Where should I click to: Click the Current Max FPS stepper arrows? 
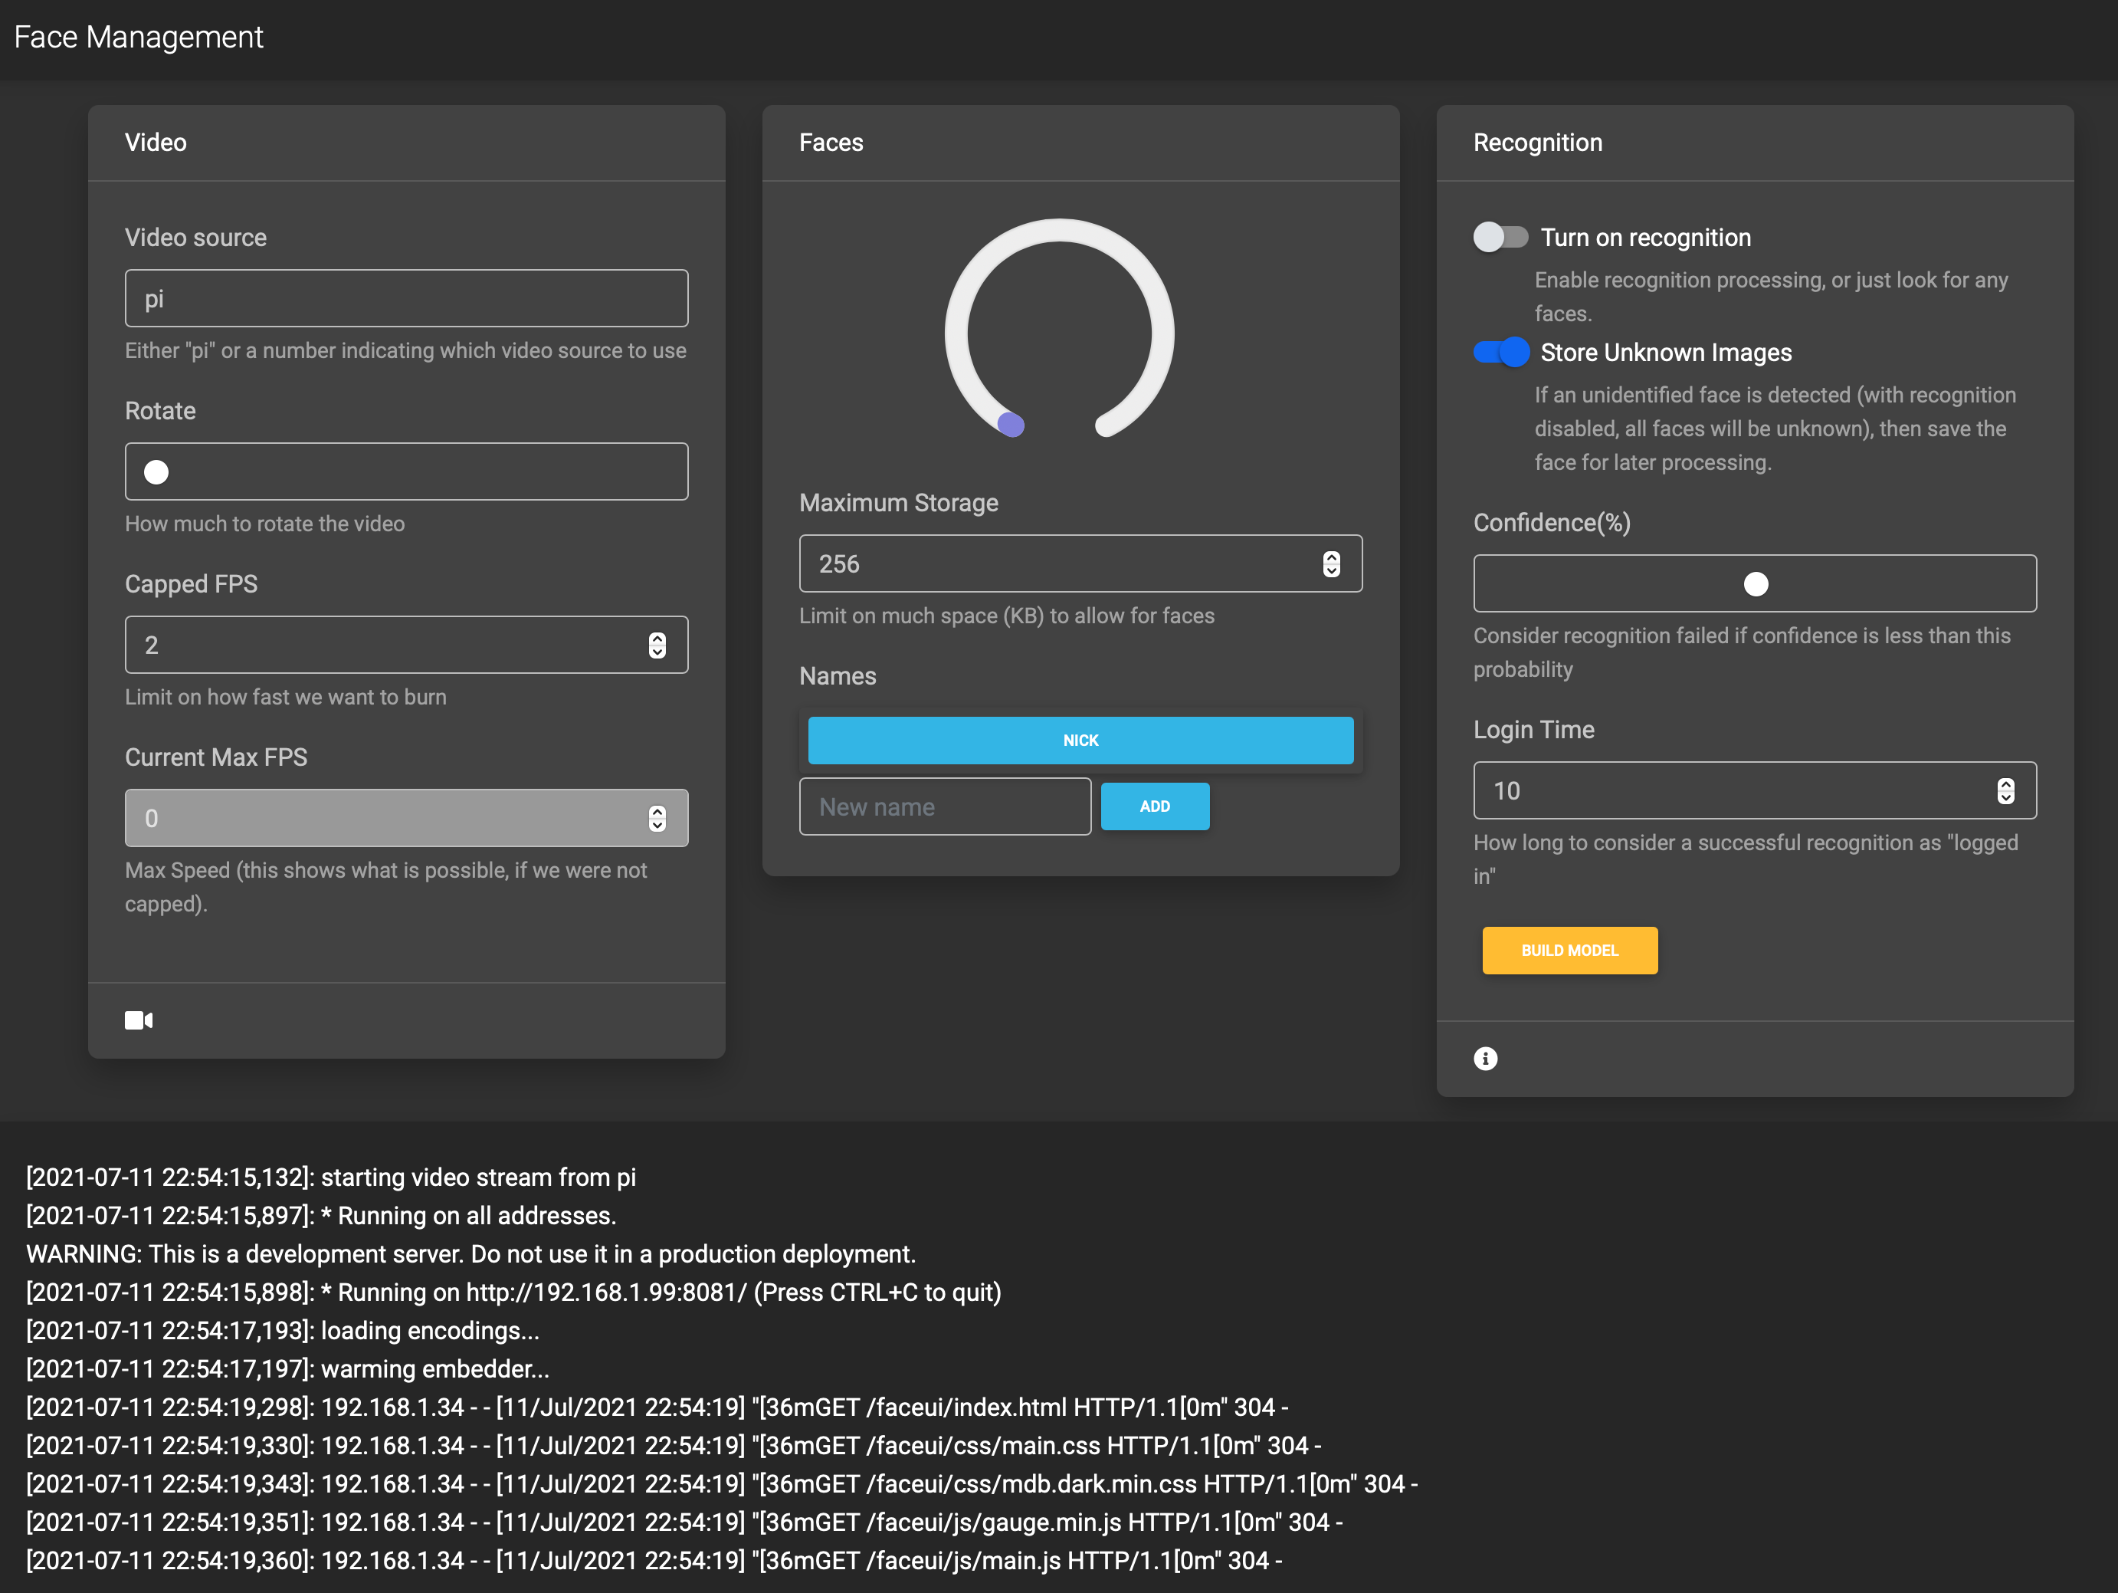point(657,819)
